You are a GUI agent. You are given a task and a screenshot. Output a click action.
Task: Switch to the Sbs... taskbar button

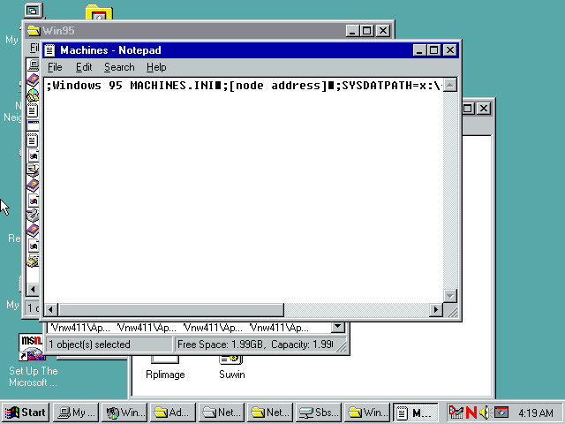click(x=319, y=413)
